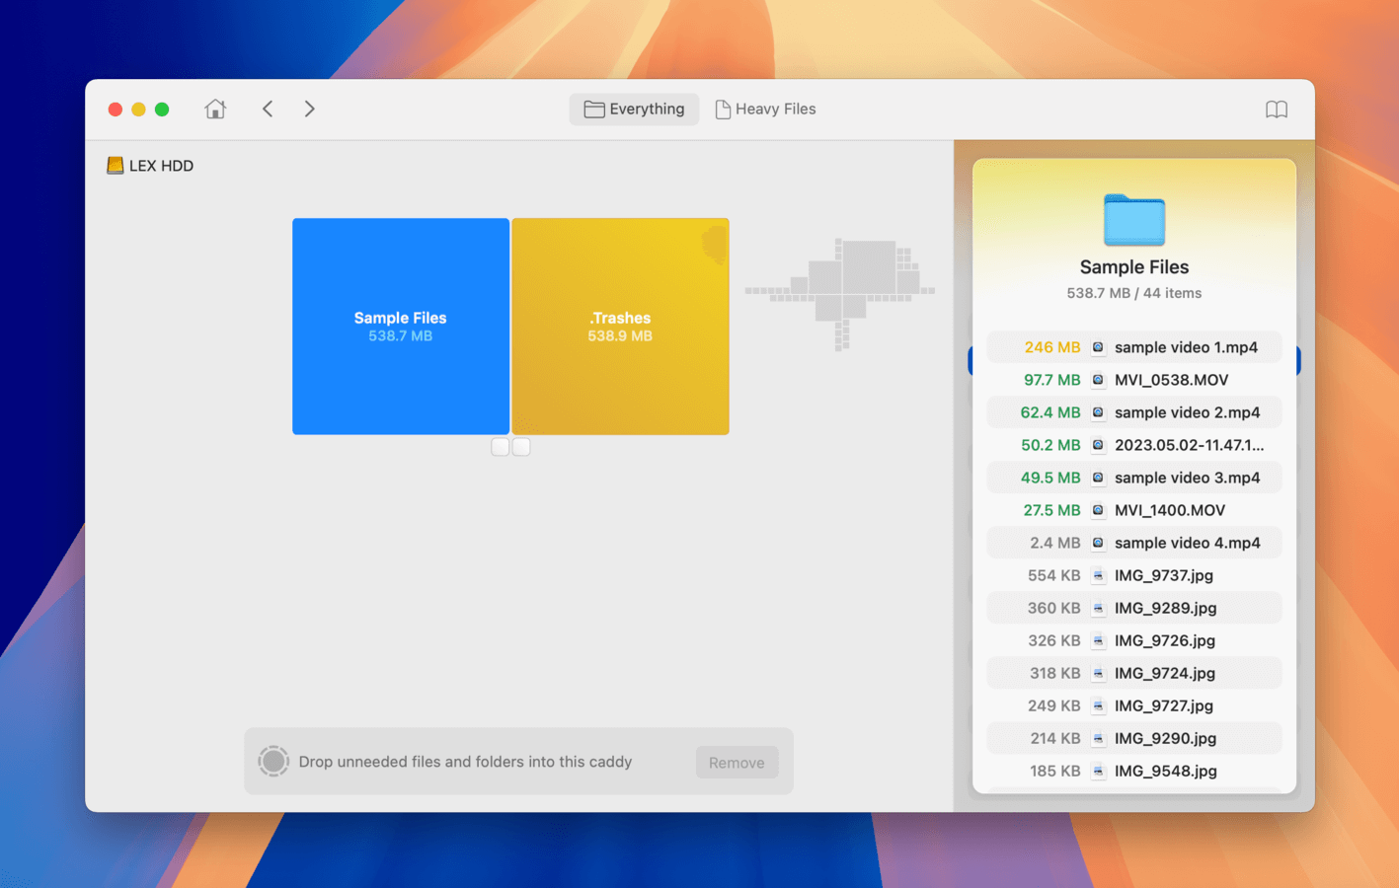Click the 246 MB size value
This screenshot has width=1399, height=888.
[1052, 347]
